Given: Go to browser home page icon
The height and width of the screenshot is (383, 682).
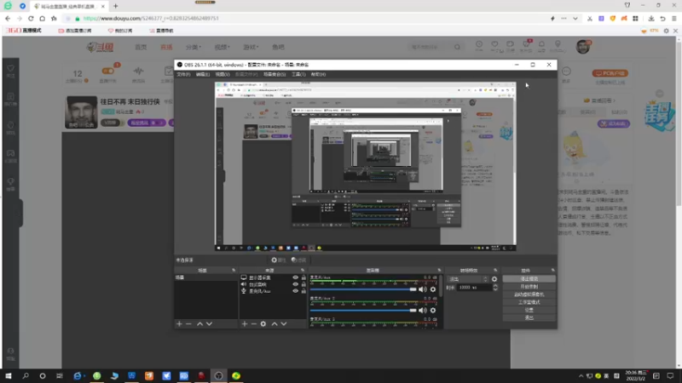Looking at the screenshot, I should [42, 18].
